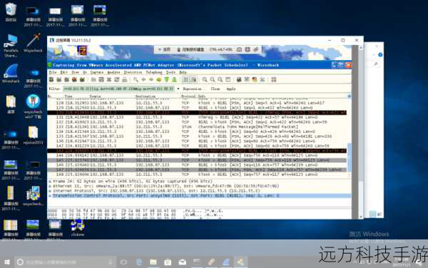This screenshot has width=428, height=268.
Task: Click the zoom in magnifier icon
Action: (x=205, y=79)
